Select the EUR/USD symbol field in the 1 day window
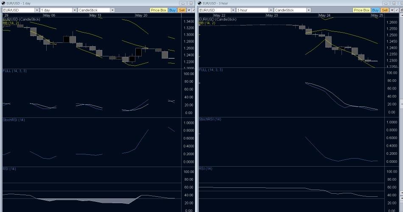 [x=19, y=10]
